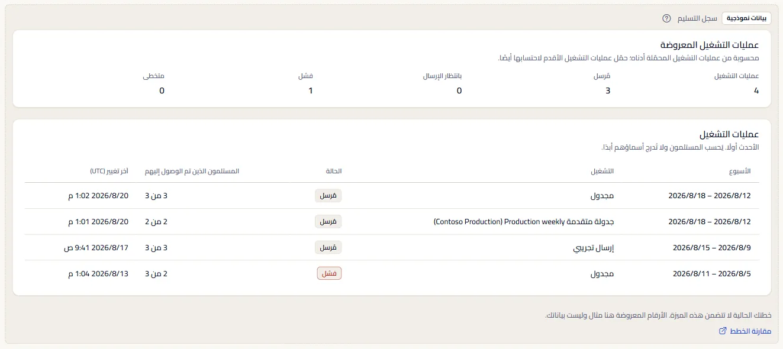Click the الأسبوع column header
Screen dimensions: 783x349
pos(740,171)
